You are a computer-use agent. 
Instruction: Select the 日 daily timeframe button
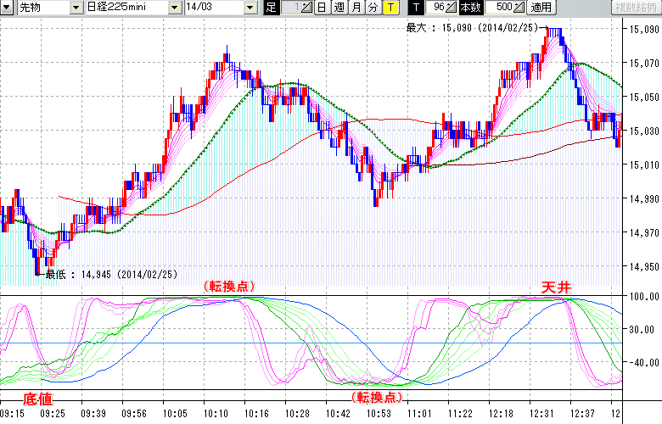point(322,8)
